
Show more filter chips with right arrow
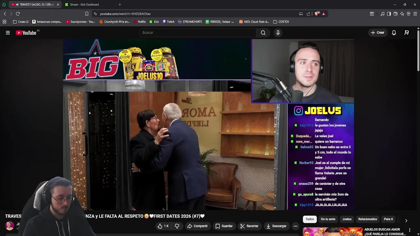click(406, 221)
